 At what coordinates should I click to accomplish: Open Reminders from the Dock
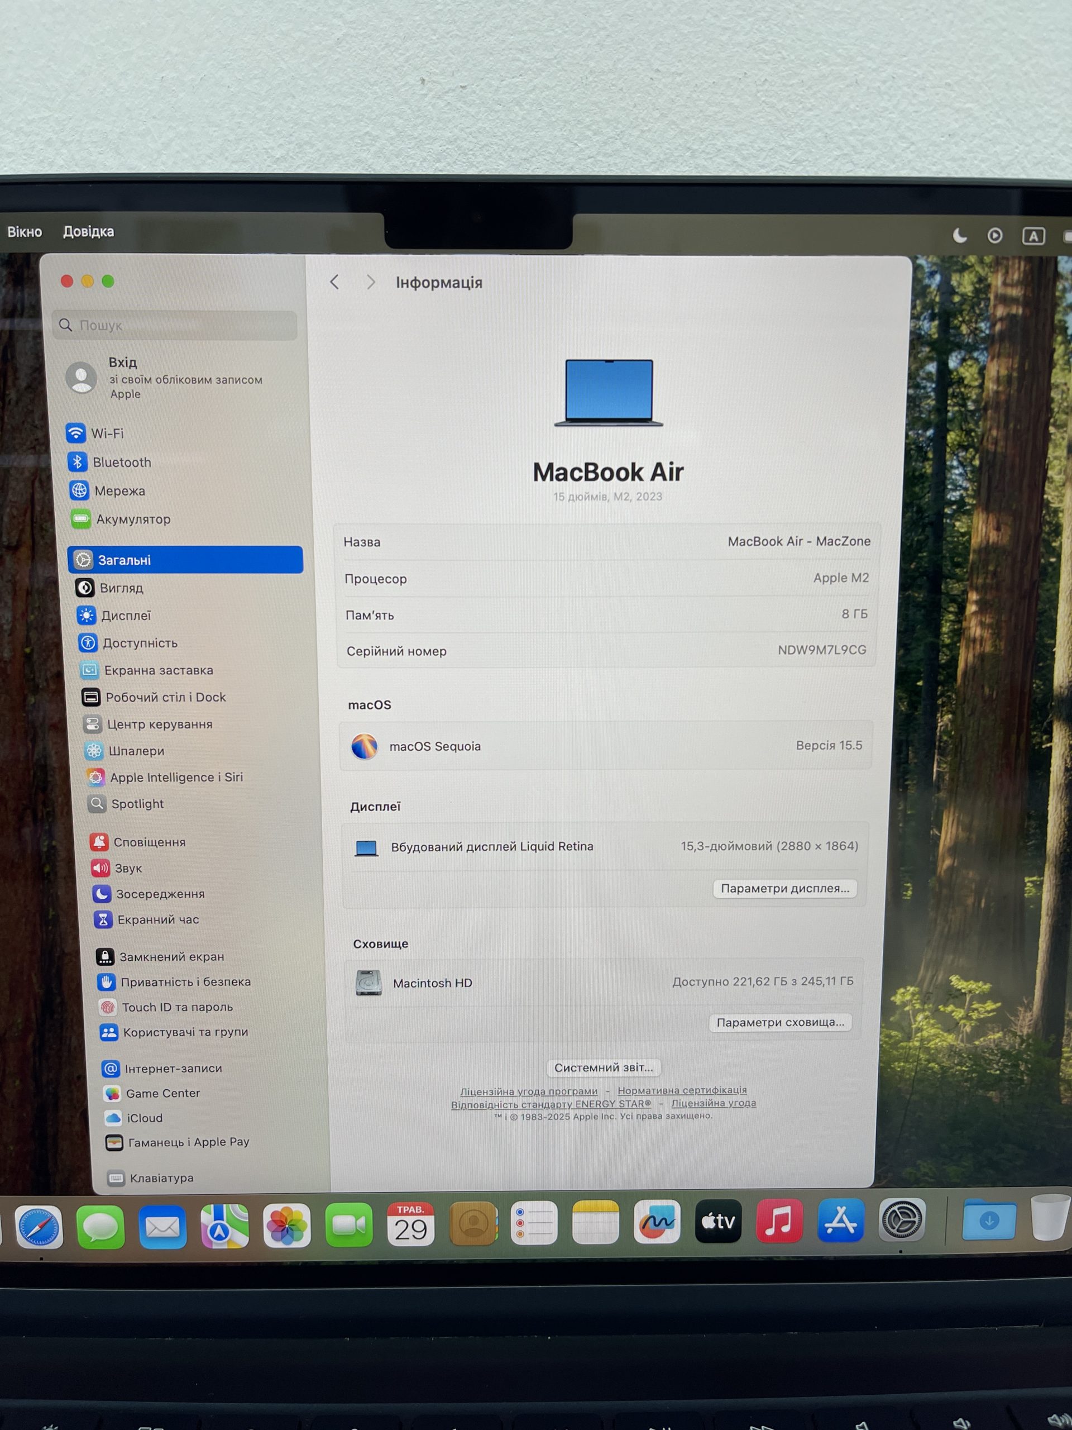[534, 1222]
